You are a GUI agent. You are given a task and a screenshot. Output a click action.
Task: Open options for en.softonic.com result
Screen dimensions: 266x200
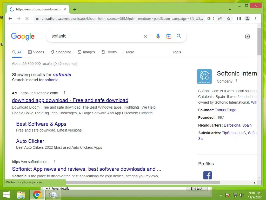click(55, 162)
